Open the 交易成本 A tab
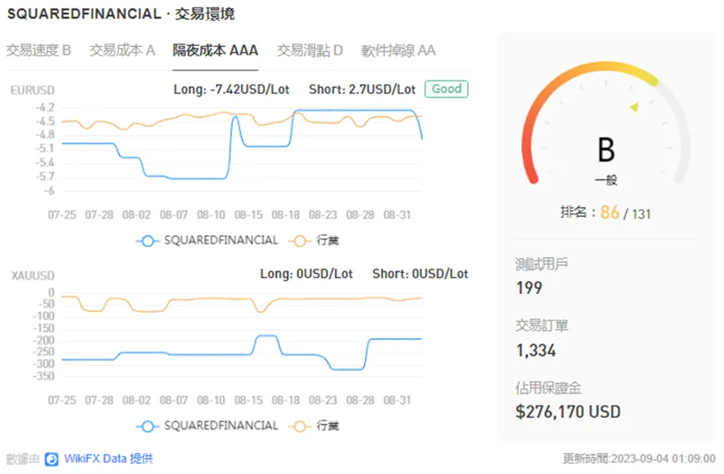 pos(122,50)
